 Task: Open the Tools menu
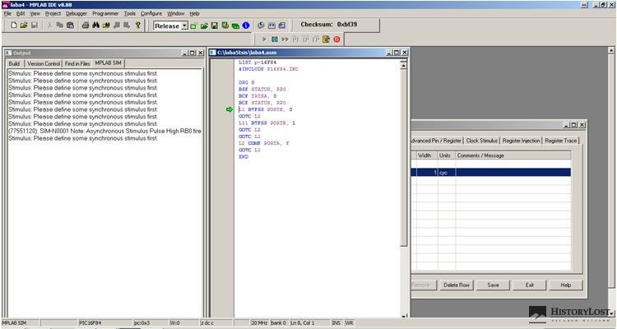(130, 13)
